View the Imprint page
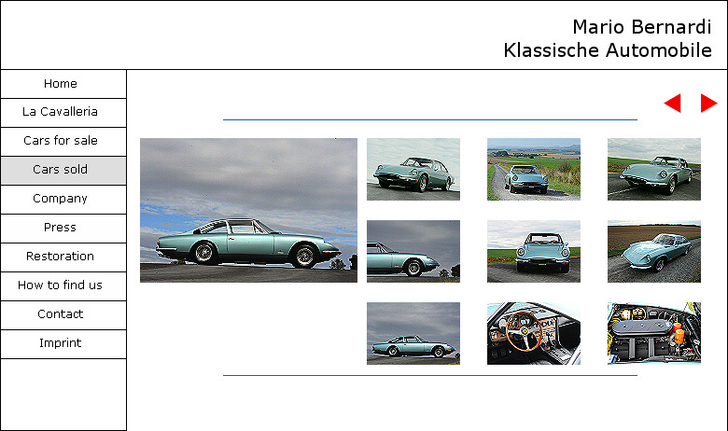Viewport: 728px width, 431px height. pyautogui.click(x=63, y=344)
